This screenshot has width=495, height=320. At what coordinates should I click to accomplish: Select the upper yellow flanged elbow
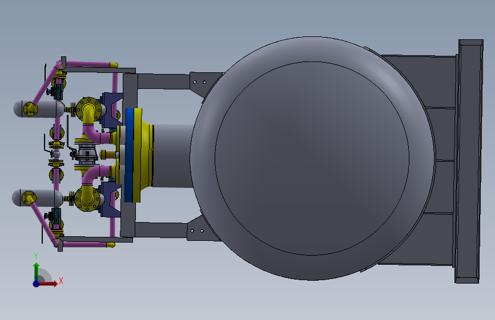[x=88, y=110]
